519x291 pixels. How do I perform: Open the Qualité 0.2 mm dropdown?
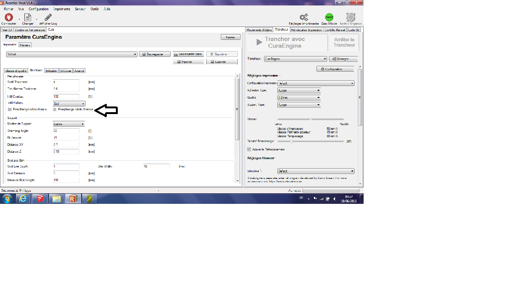pyautogui.click(x=299, y=98)
